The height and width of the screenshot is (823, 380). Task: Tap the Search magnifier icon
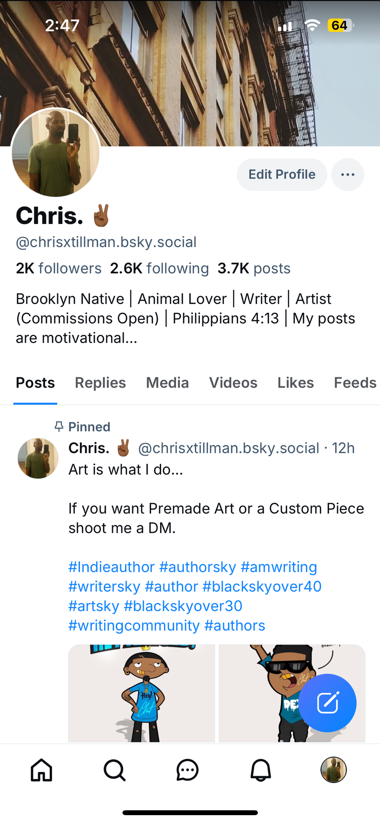[x=114, y=770]
